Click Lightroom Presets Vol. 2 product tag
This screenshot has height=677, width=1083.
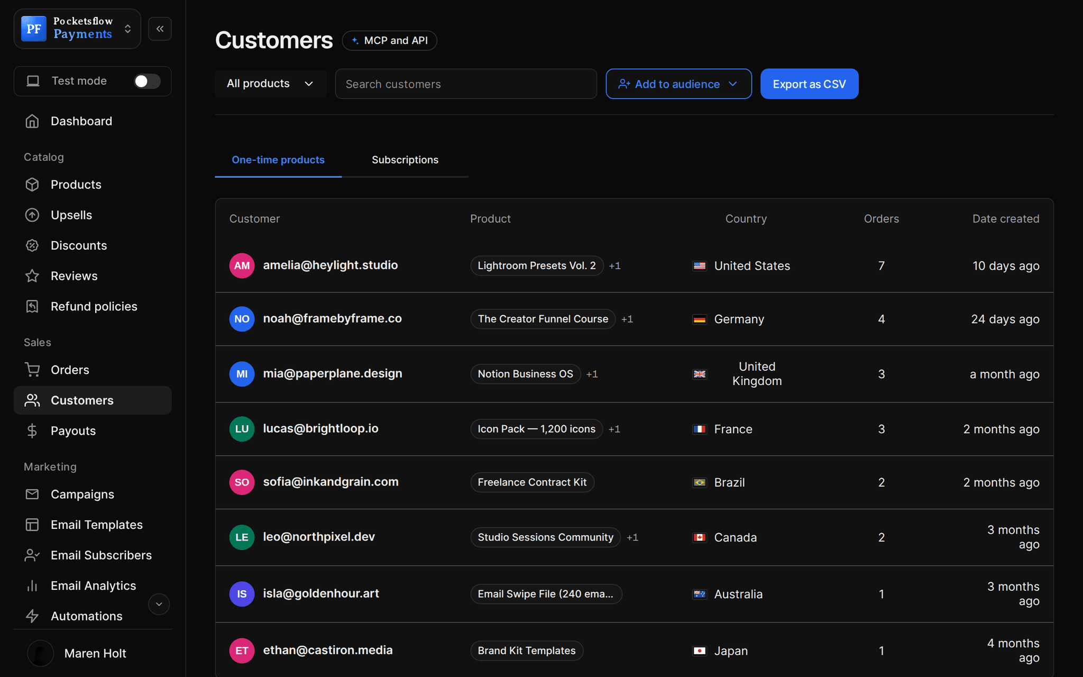pyautogui.click(x=537, y=266)
